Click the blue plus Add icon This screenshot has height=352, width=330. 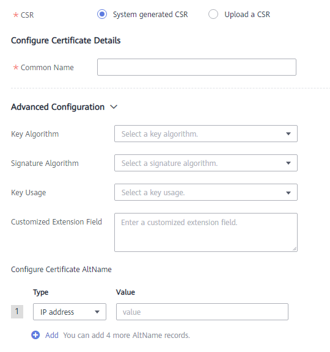(35, 335)
